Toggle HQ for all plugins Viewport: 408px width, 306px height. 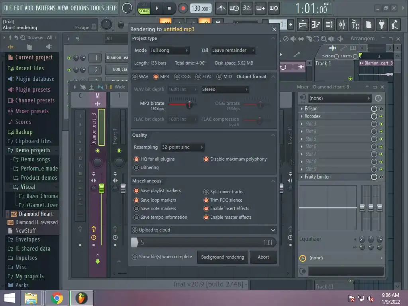click(154, 159)
